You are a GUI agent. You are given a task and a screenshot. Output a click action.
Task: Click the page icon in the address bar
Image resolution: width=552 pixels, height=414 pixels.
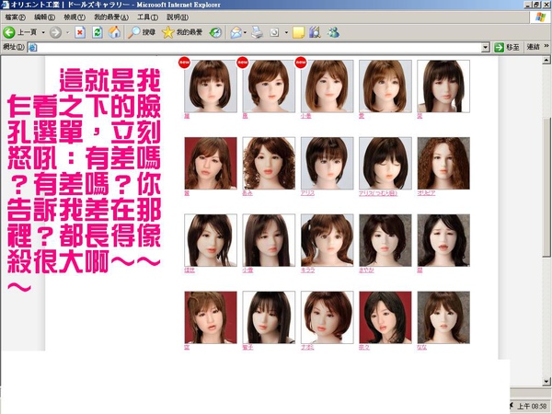[32, 47]
